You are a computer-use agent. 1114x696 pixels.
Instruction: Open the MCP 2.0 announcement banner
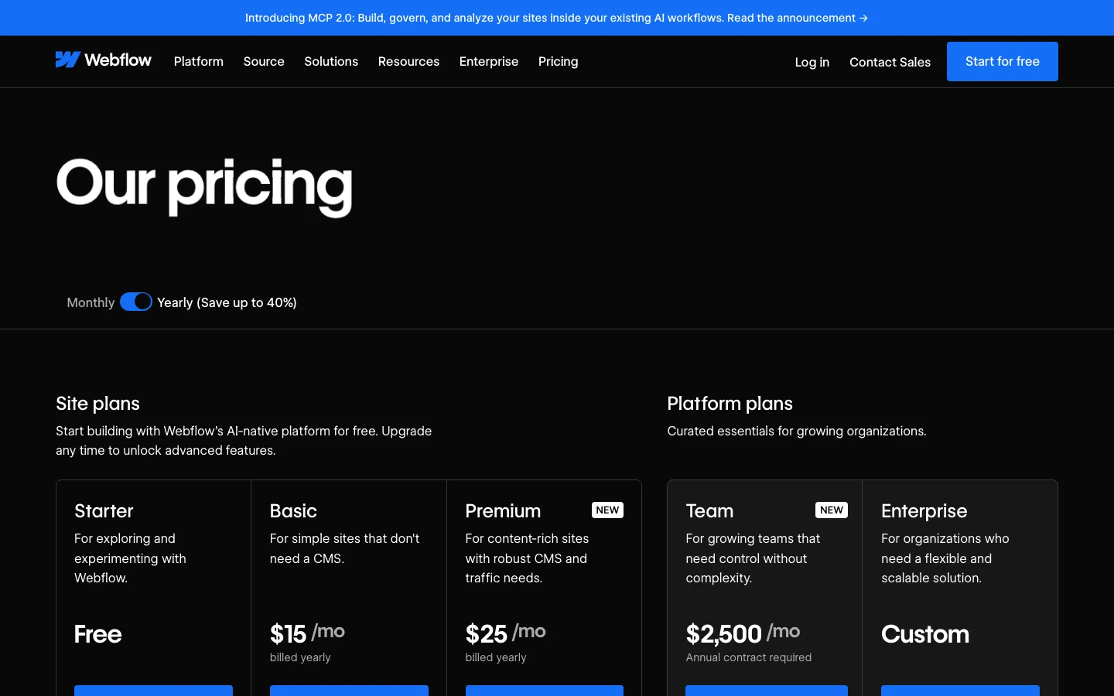(x=557, y=18)
